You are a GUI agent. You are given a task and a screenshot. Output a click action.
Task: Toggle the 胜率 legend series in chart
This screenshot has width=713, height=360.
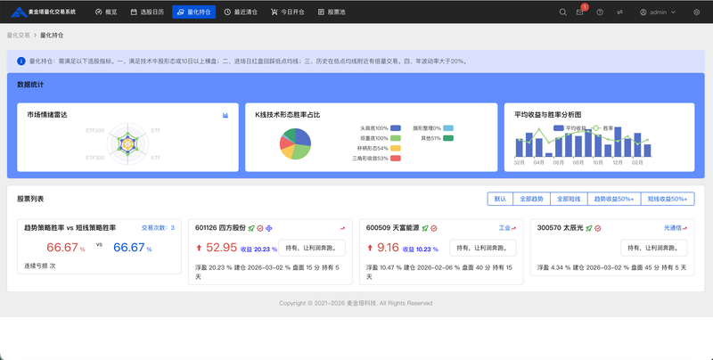602,127
